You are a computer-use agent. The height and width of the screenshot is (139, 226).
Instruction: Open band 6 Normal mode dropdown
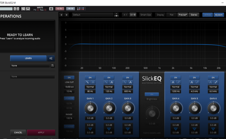pos(213,87)
